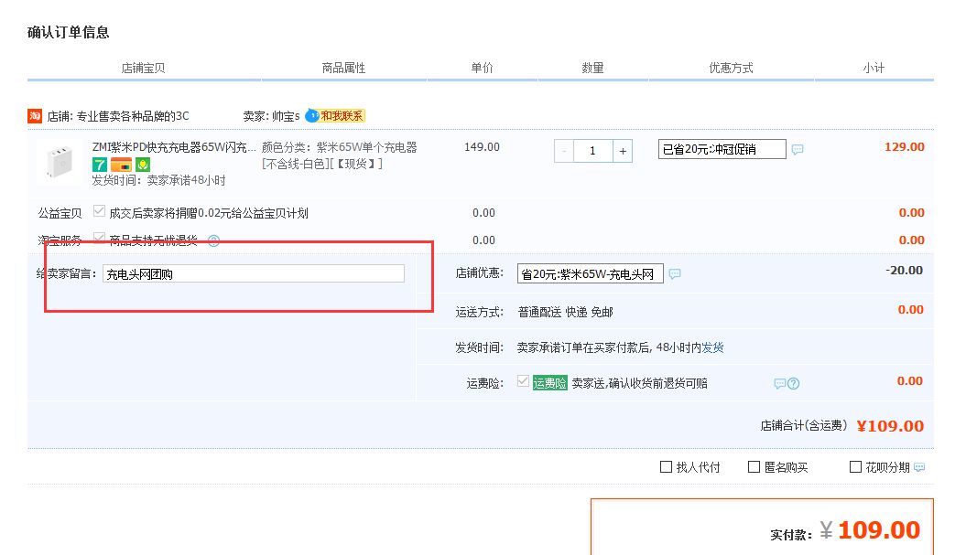
Task: Click the orange Taobao shop icon
Action: click(x=35, y=116)
